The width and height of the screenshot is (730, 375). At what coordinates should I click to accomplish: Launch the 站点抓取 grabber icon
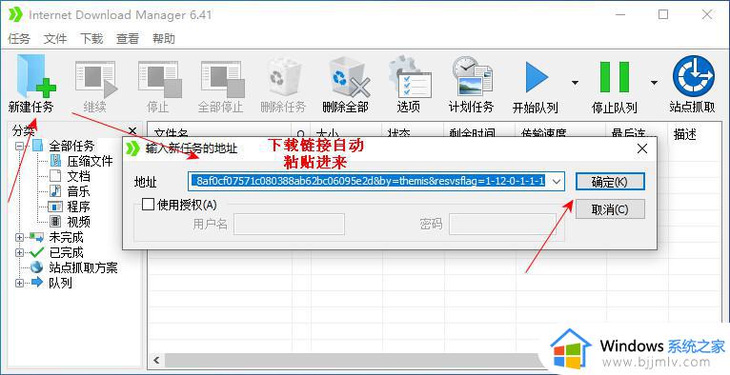[693, 76]
